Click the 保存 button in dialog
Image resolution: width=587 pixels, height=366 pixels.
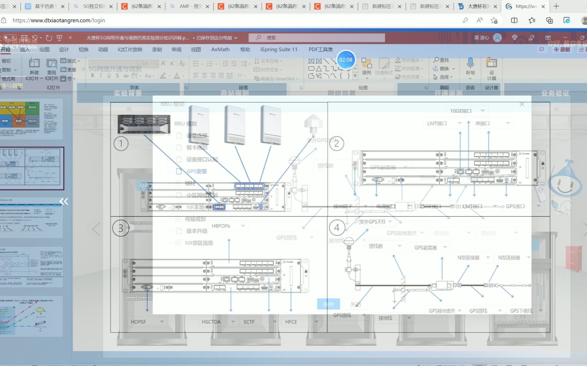click(x=328, y=304)
